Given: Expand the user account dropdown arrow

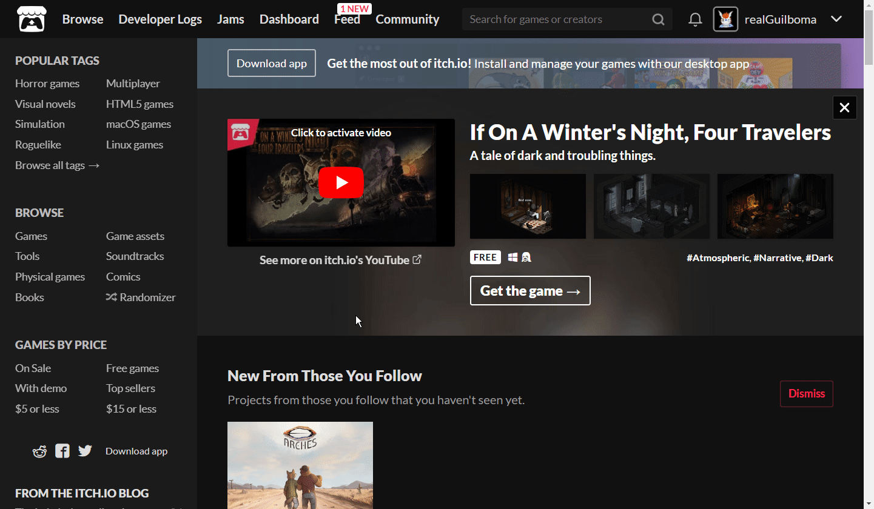Looking at the screenshot, I should click(836, 19).
